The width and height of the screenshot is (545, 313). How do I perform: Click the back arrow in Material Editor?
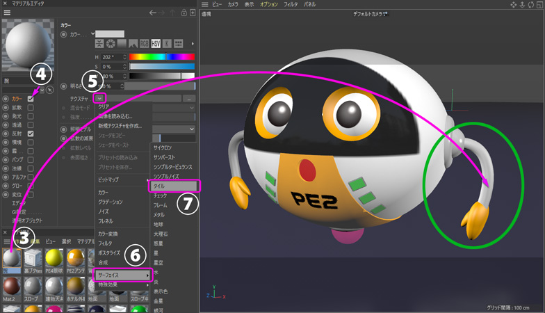[x=153, y=13]
